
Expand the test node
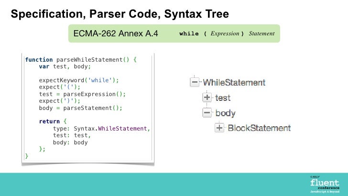[x=207, y=97]
